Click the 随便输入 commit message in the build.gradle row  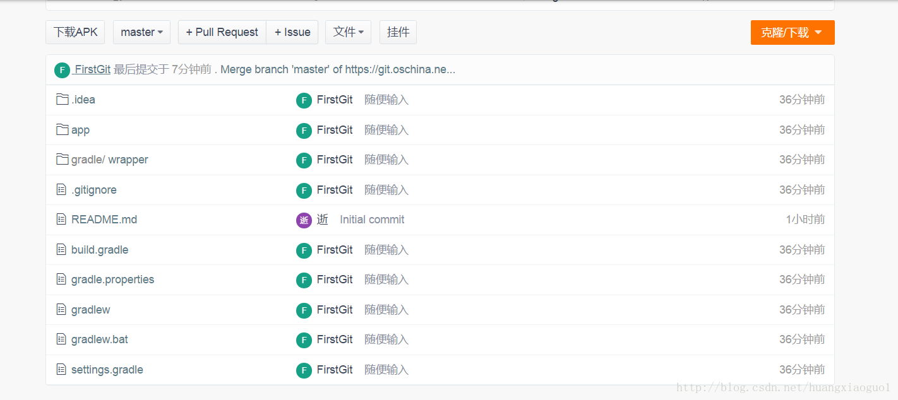point(386,250)
